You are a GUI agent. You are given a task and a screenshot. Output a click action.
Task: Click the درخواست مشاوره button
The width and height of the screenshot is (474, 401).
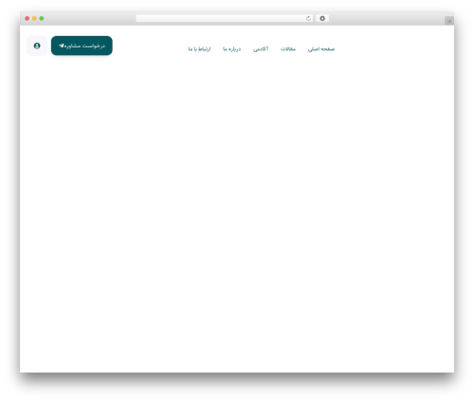tap(82, 46)
